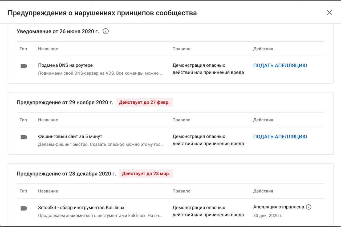Click the 'Действует до 28 мар.' badge
Image resolution: width=341 pixels, height=227 pixels.
(x=146, y=174)
